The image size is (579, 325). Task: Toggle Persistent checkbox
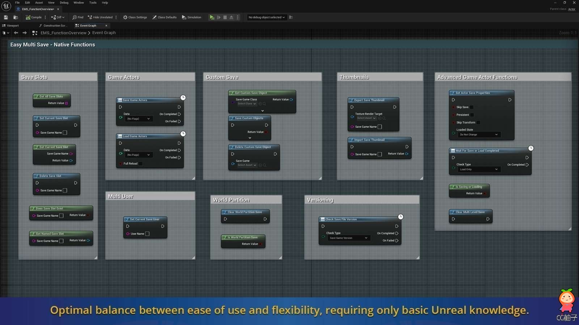[x=472, y=115]
